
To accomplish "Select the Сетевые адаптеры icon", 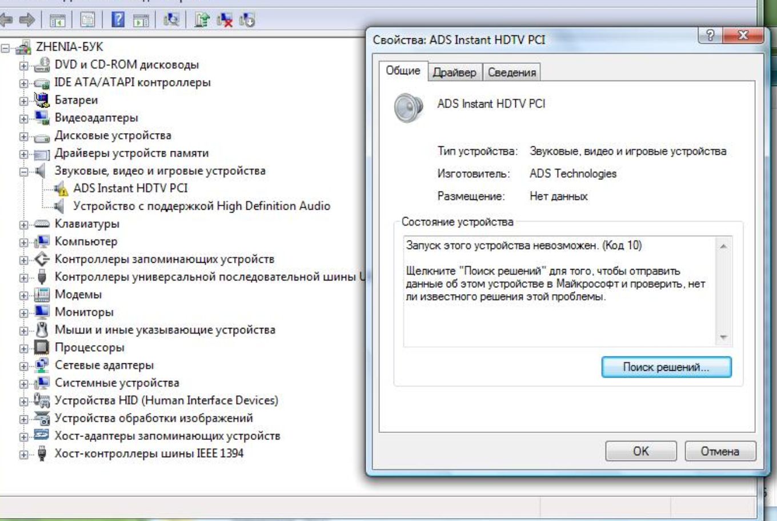I will coord(42,365).
